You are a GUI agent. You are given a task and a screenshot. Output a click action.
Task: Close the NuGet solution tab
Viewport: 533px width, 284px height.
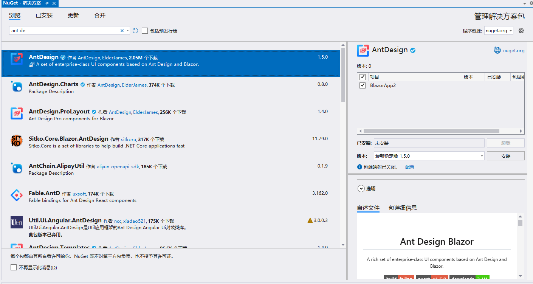click(x=54, y=3)
